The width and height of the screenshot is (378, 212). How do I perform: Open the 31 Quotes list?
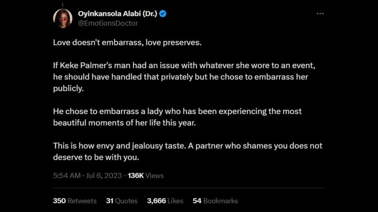(x=122, y=200)
